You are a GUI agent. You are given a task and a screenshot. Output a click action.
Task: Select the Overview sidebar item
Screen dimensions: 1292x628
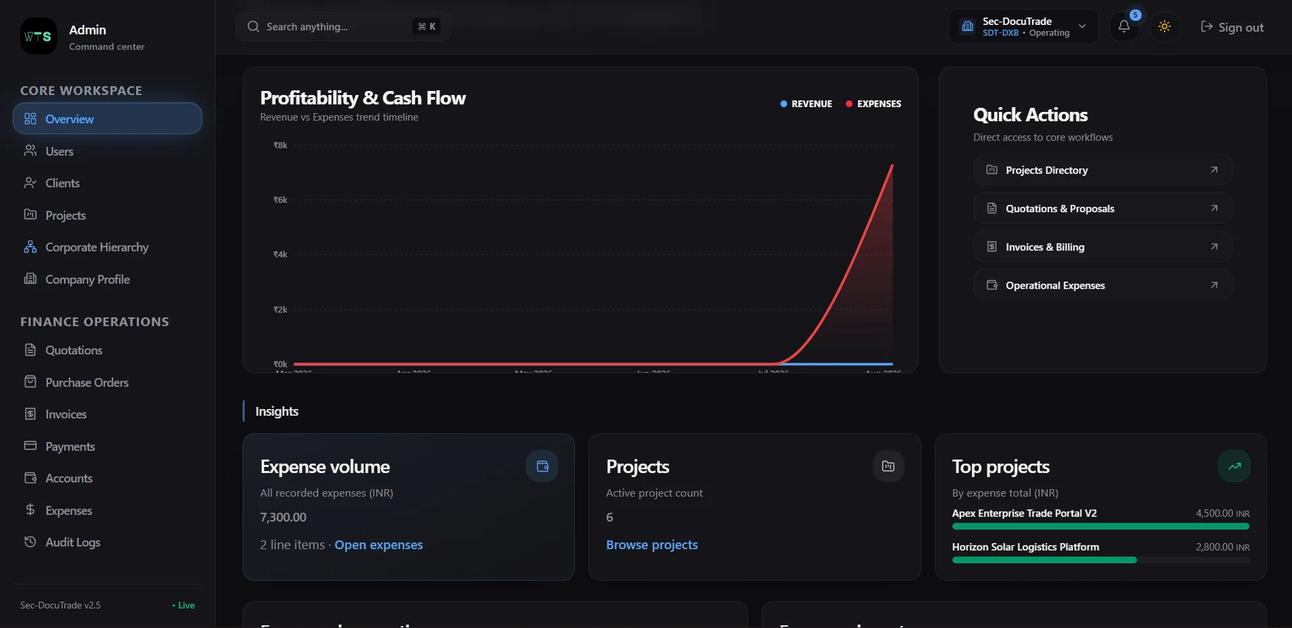pyautogui.click(x=107, y=119)
